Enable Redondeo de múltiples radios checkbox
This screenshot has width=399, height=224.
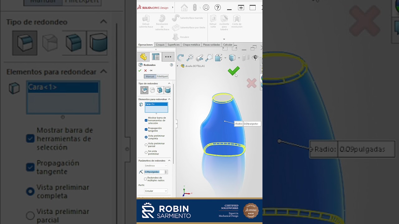tap(145, 179)
